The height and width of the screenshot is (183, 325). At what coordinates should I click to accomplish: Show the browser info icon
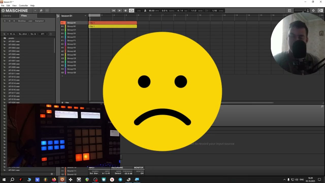52,174
